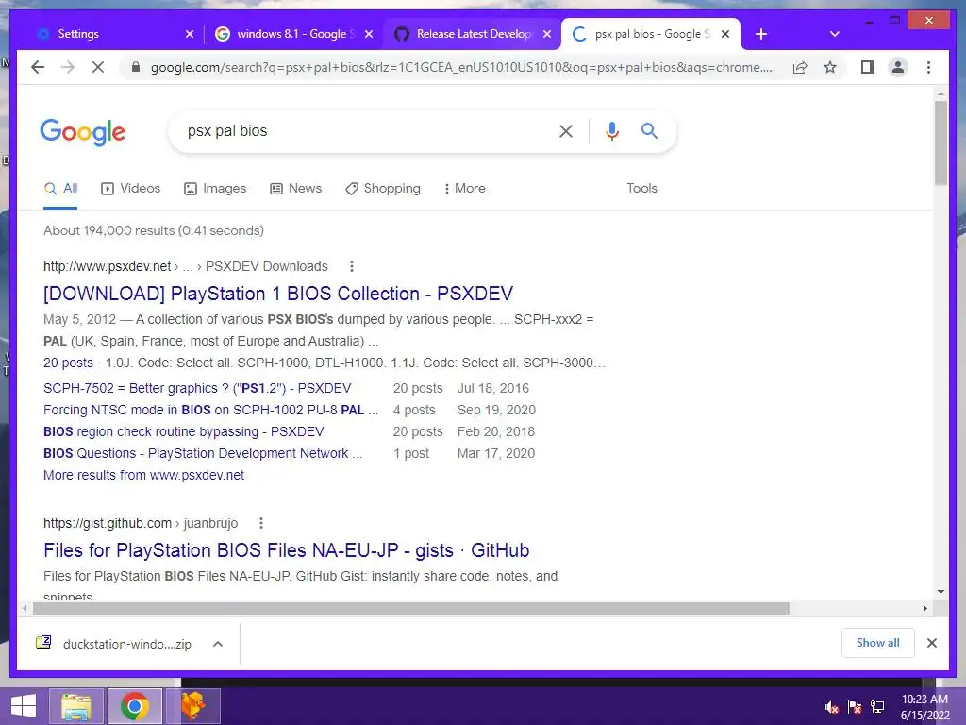Image resolution: width=966 pixels, height=725 pixels.
Task: Open the Chrome profile avatar
Action: click(898, 67)
